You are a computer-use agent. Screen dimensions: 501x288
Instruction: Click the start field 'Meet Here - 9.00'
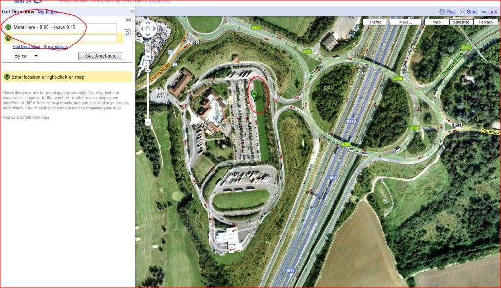point(65,27)
